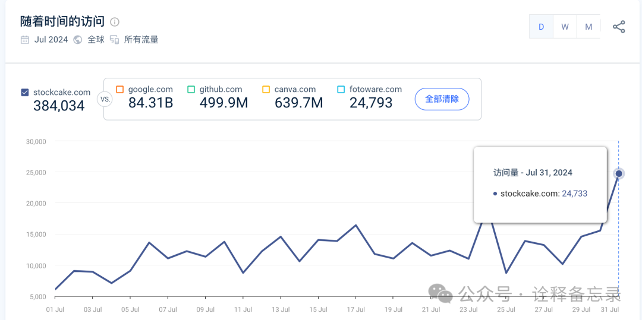
Task: Select the fotoware.com label
Action: [x=376, y=89]
